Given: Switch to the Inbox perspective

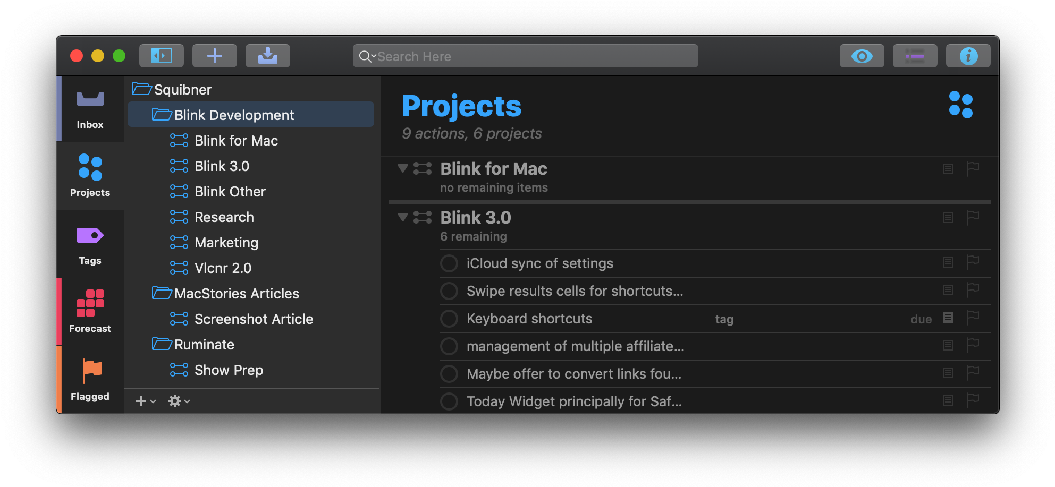Looking at the screenshot, I should 90,109.
